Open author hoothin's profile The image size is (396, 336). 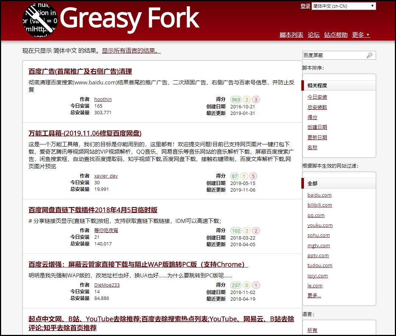103,99
